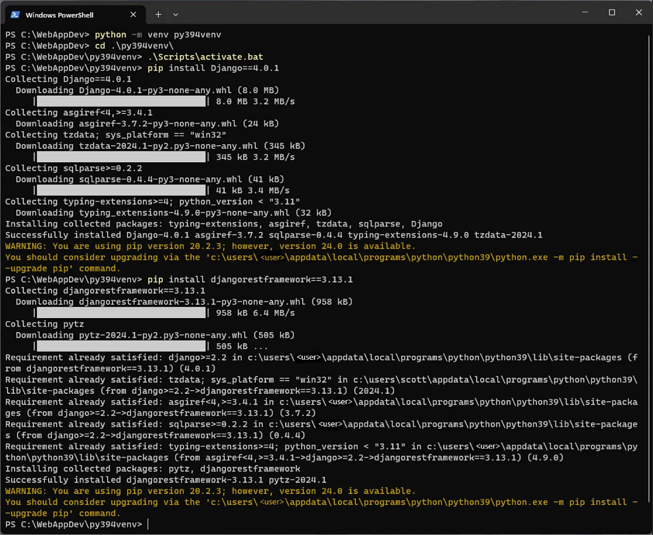
Task: Click the 'pip install djangorestframework==3.13.1' command
Action: (x=250, y=279)
